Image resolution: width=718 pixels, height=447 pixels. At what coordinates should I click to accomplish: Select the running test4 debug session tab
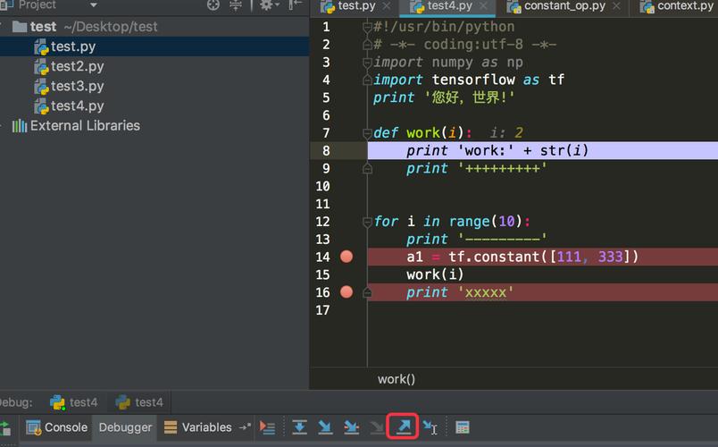(74, 402)
